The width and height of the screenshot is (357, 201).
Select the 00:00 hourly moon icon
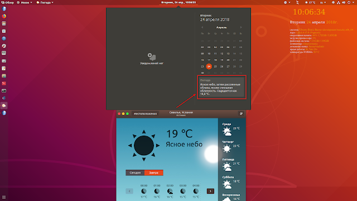[x=144, y=191]
